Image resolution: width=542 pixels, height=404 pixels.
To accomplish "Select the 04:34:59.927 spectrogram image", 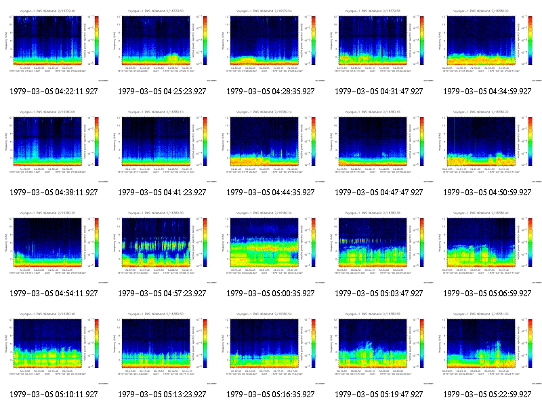I will [488, 45].
